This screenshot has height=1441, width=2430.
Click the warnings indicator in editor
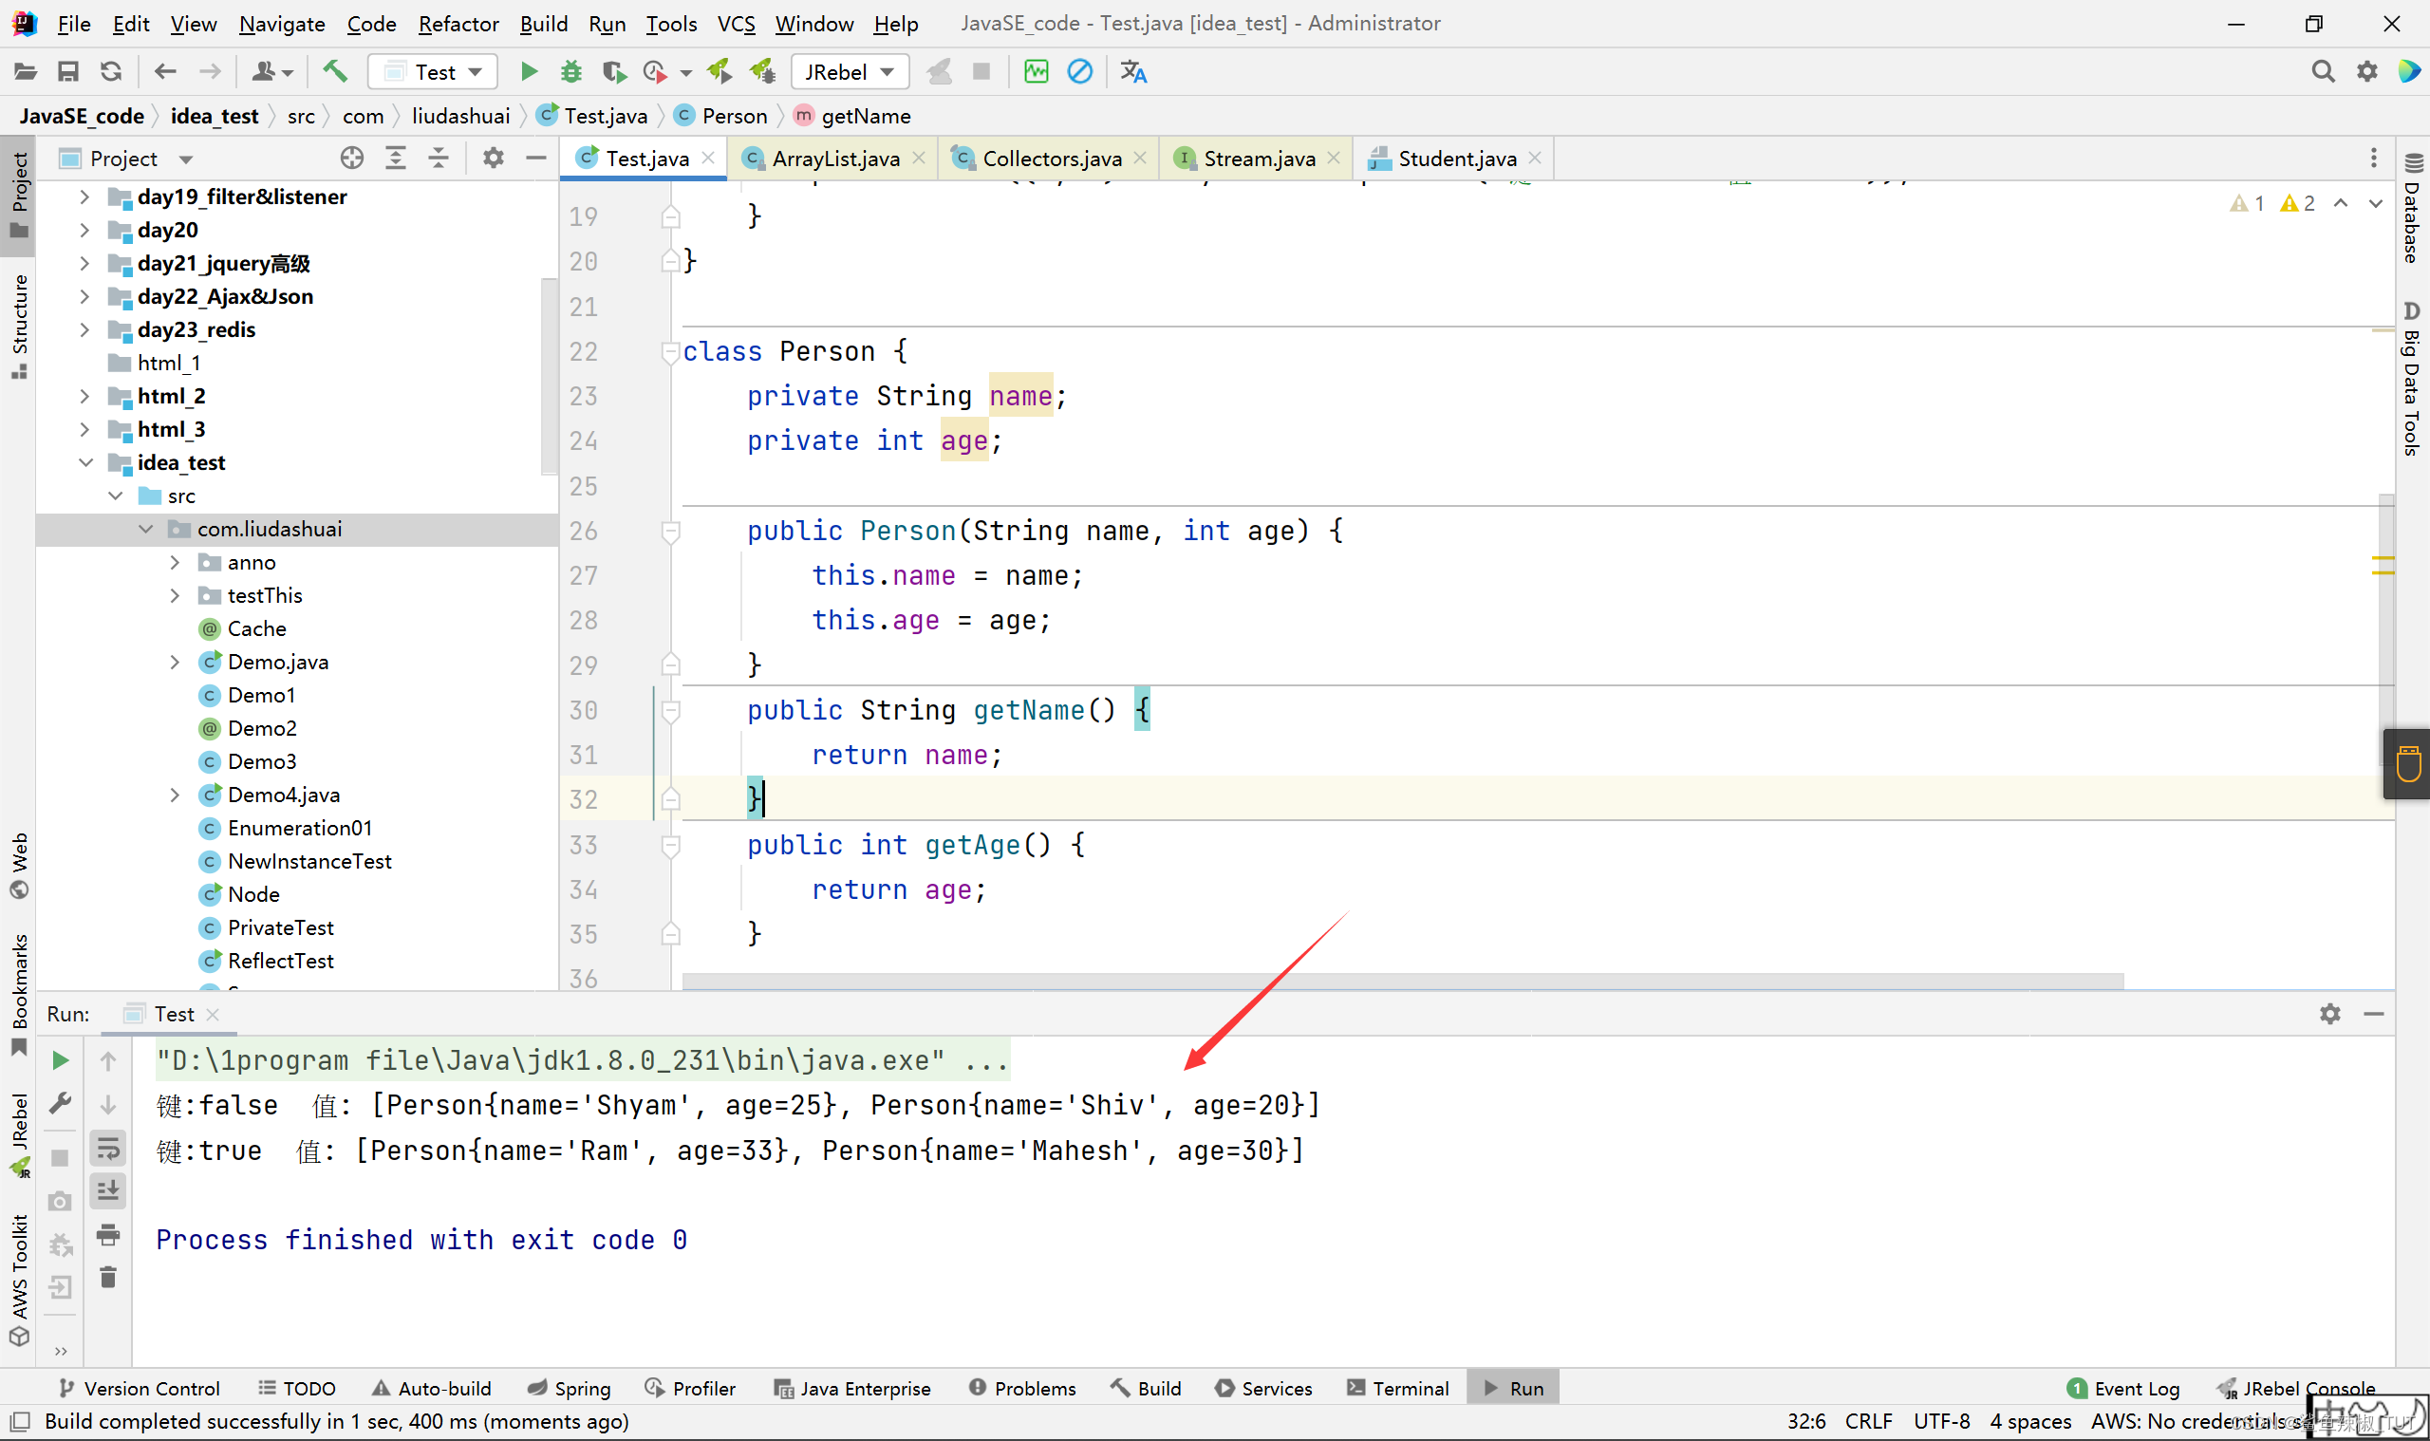click(x=2271, y=203)
